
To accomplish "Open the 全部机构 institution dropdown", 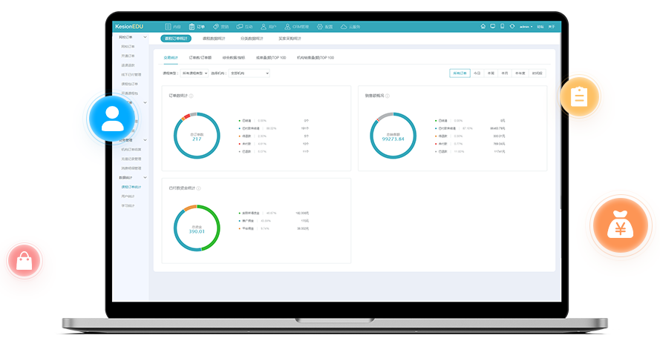I will point(249,73).
